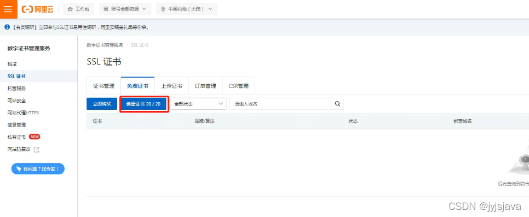
Task: Click the 状态 column header
Action: point(353,121)
